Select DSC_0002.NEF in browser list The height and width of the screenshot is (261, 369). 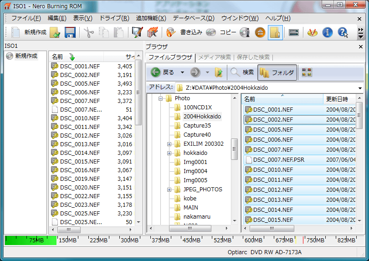(x=299, y=120)
